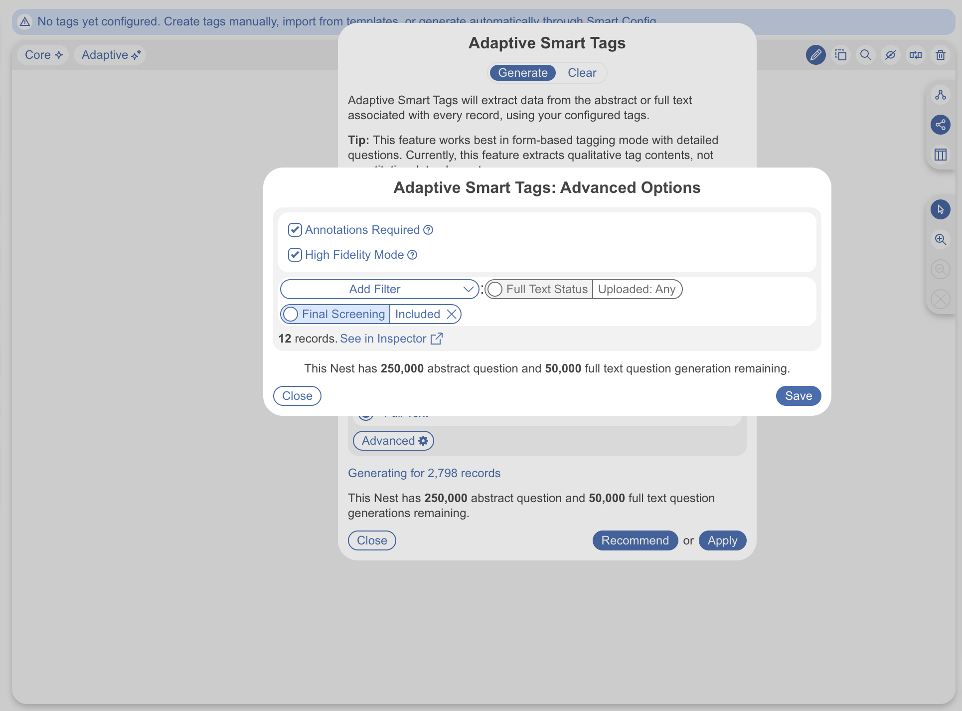Save the advanced options
The width and height of the screenshot is (962, 711).
(799, 396)
